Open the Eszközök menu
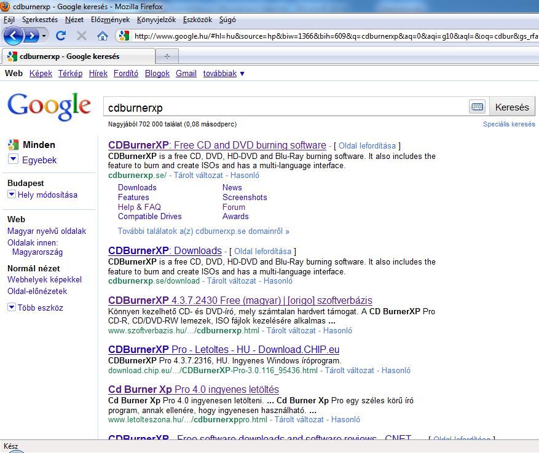539x453 pixels. [x=198, y=20]
